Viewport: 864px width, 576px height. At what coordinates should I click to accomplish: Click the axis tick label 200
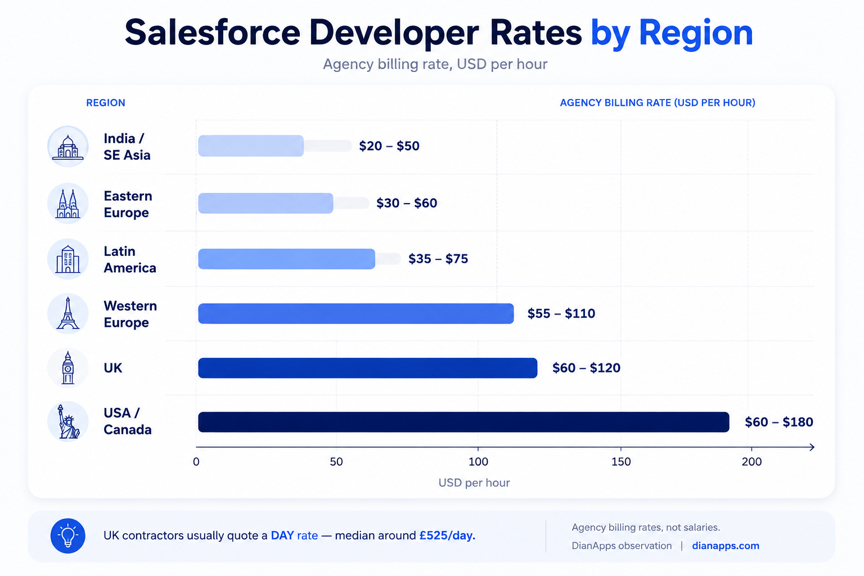(751, 462)
